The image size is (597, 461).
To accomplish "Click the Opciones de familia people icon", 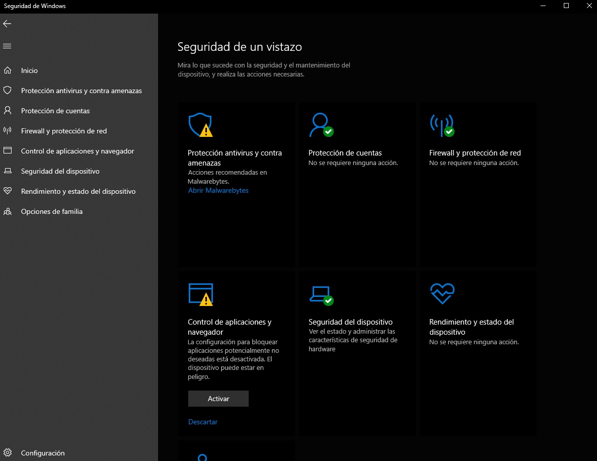I will 8,211.
